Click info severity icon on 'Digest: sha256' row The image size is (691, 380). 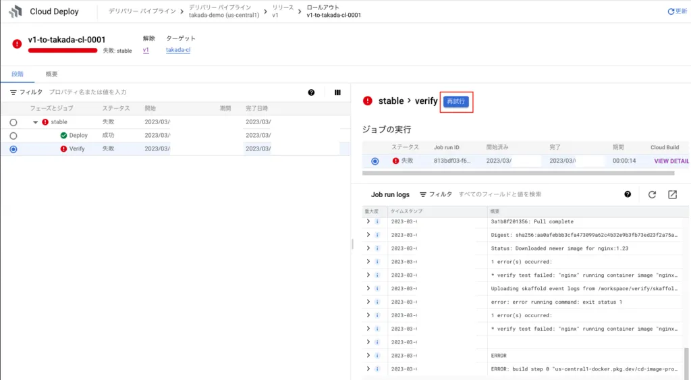(378, 235)
